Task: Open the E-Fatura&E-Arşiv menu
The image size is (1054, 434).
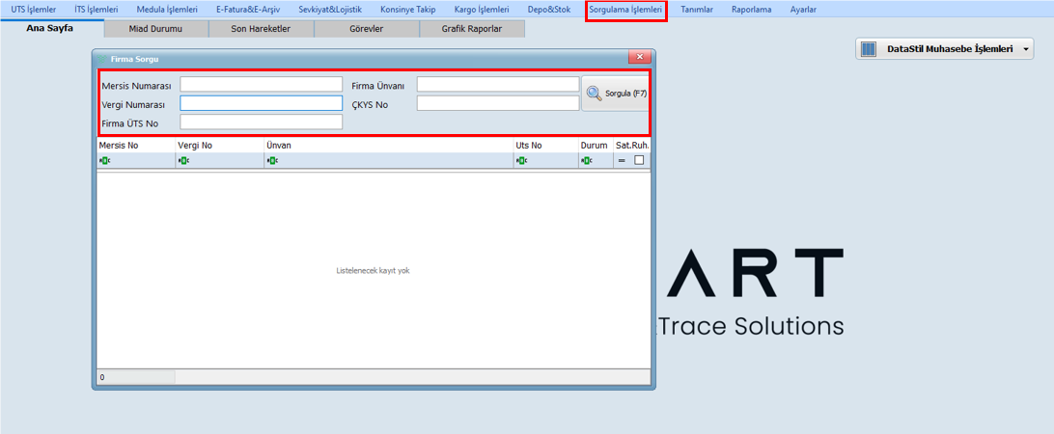Action: (x=250, y=10)
